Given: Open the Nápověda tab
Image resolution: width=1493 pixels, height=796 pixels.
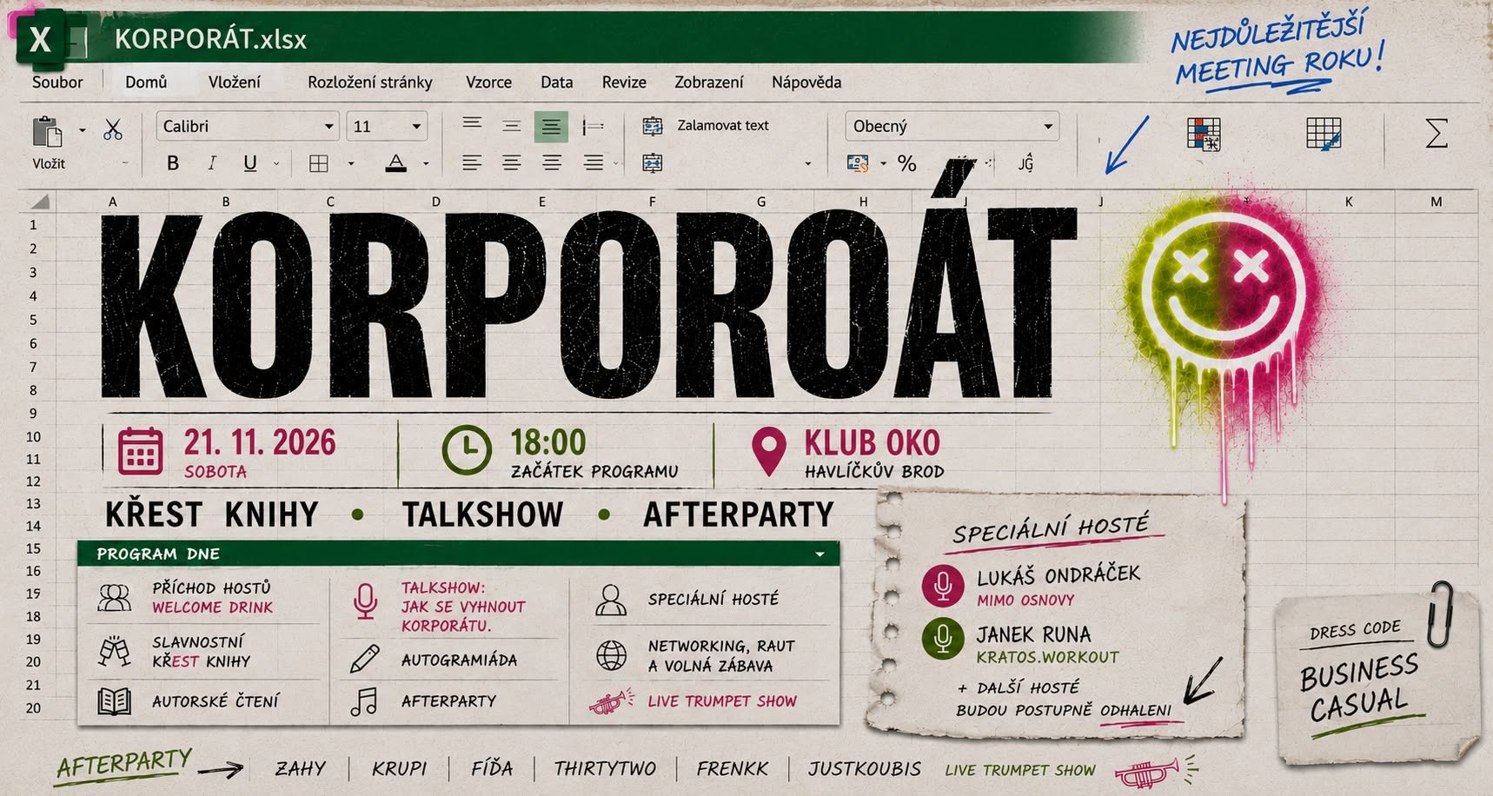Looking at the screenshot, I should pyautogui.click(x=806, y=82).
